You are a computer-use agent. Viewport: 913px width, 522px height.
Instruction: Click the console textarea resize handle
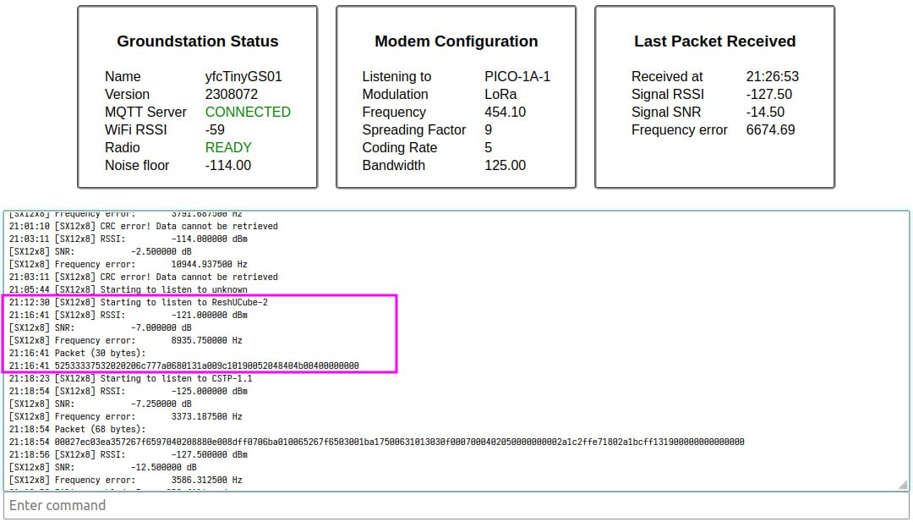pos(904,485)
